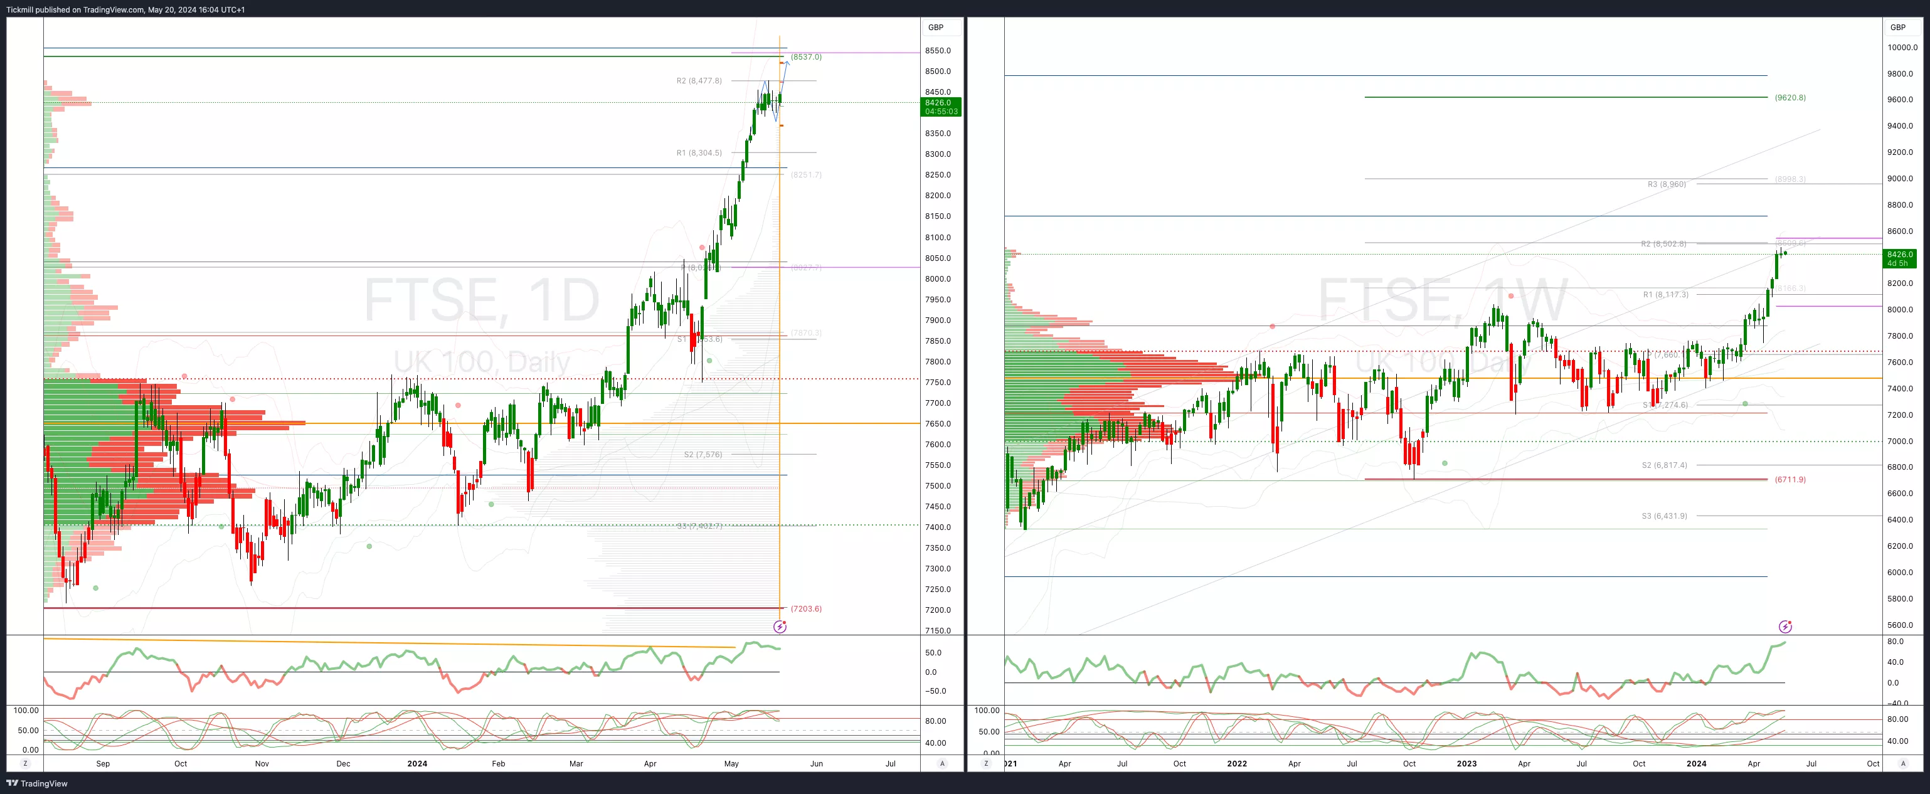
Task: Click 2022 on weekly chart time axis
Action: click(1237, 764)
